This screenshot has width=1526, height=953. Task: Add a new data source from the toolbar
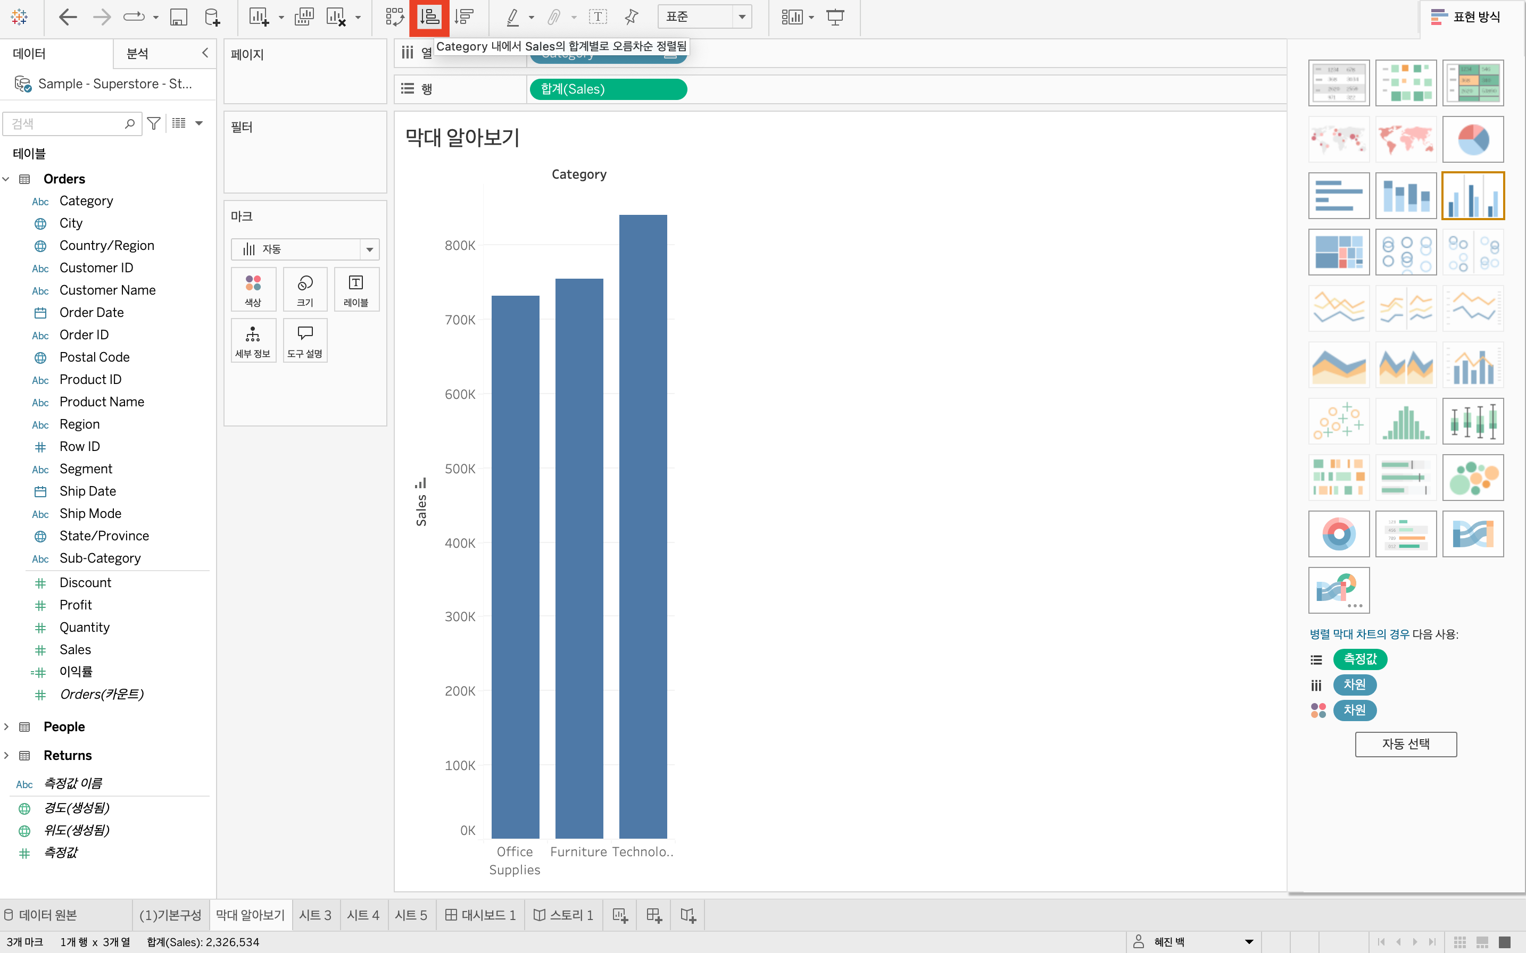coord(212,17)
